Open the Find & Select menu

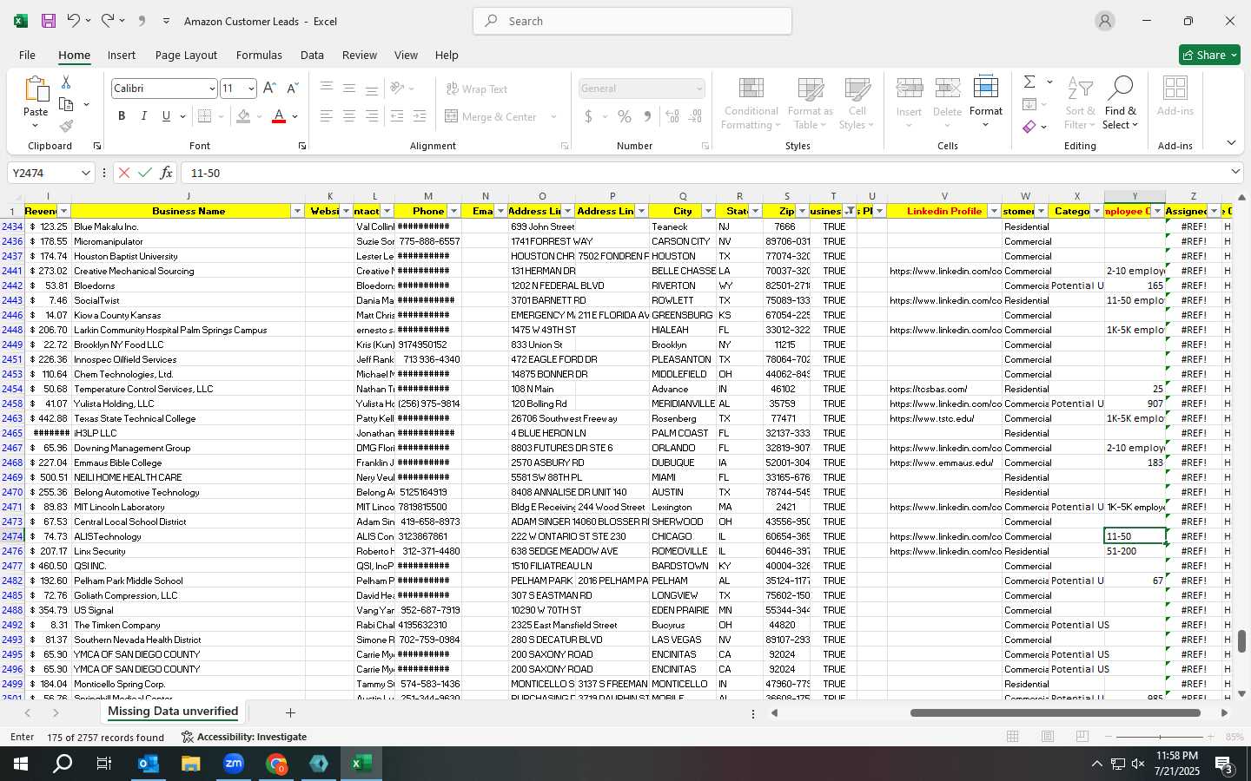1121,103
